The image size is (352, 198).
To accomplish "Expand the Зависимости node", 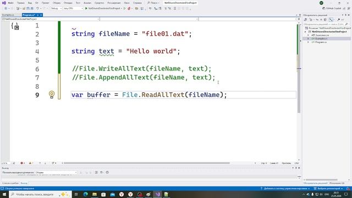I will (x=308, y=35).
